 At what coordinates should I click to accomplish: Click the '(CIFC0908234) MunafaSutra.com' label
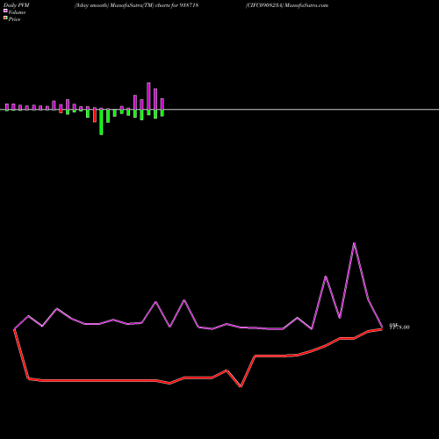(x=287, y=5)
